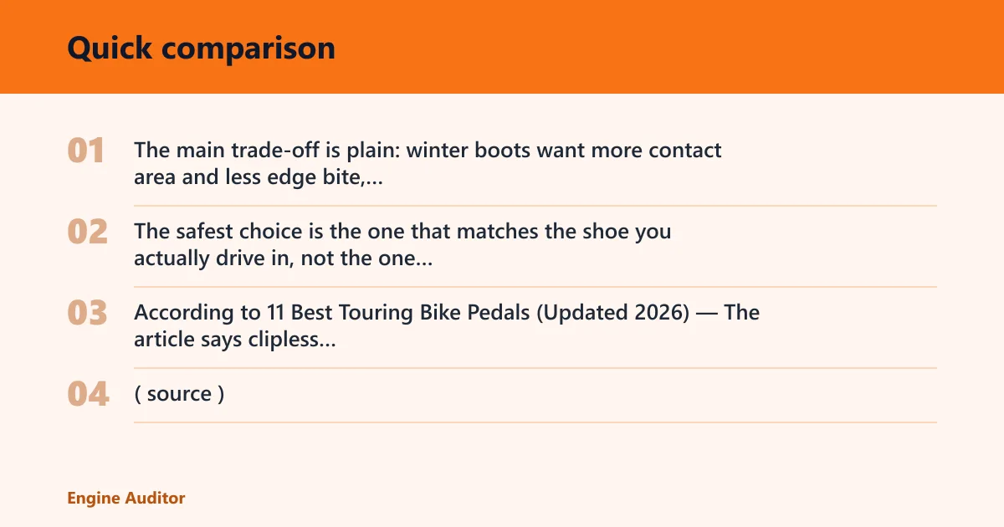Click the line "article says clipless…"
The width and height of the screenshot is (1004, 527).
point(235,340)
